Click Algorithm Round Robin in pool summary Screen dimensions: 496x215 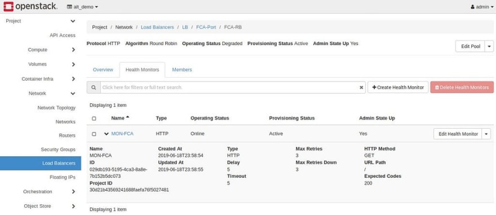151,43
